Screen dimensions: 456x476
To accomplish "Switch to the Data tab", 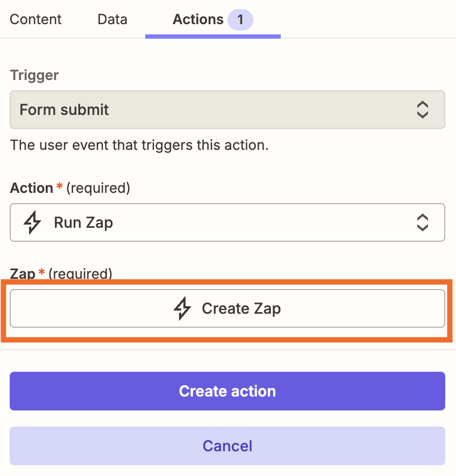I will (112, 19).
